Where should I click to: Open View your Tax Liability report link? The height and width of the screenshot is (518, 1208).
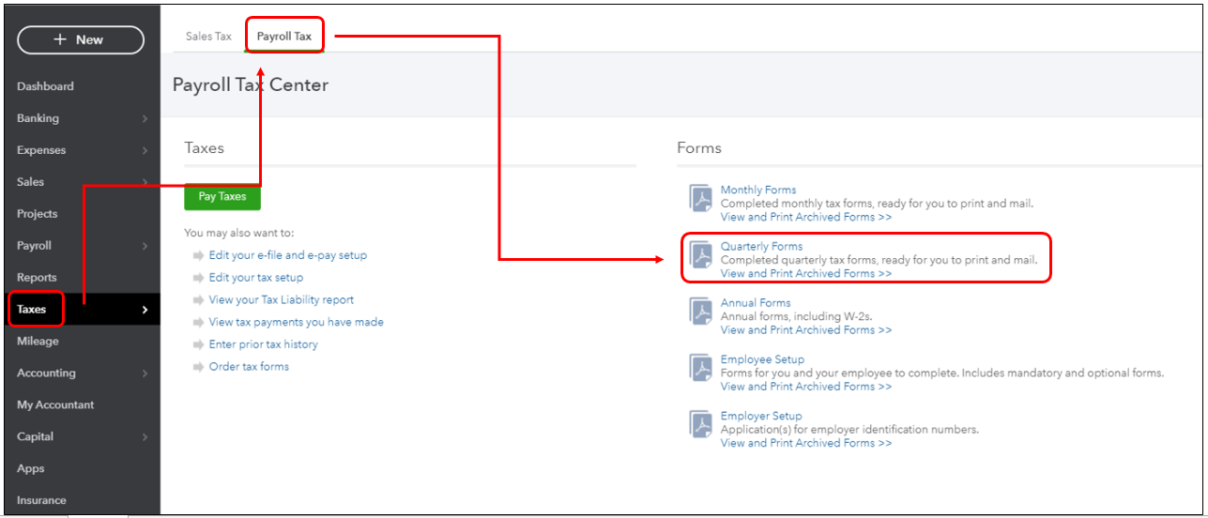coord(282,299)
